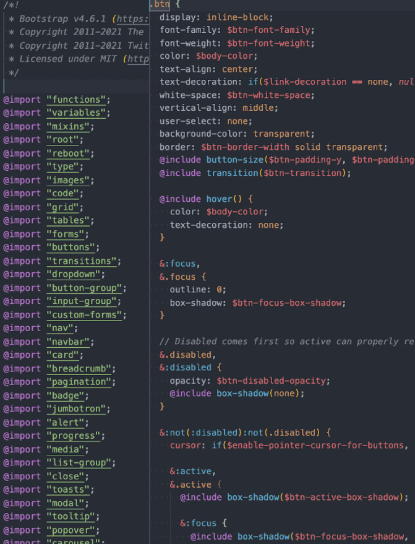Screen dimensions: 415x544
Task: Open the "buttons" import file link
Action: point(72,247)
